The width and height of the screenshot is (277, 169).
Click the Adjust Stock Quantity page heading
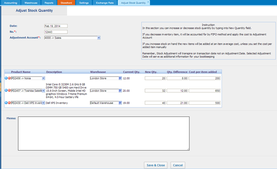click(x=34, y=11)
